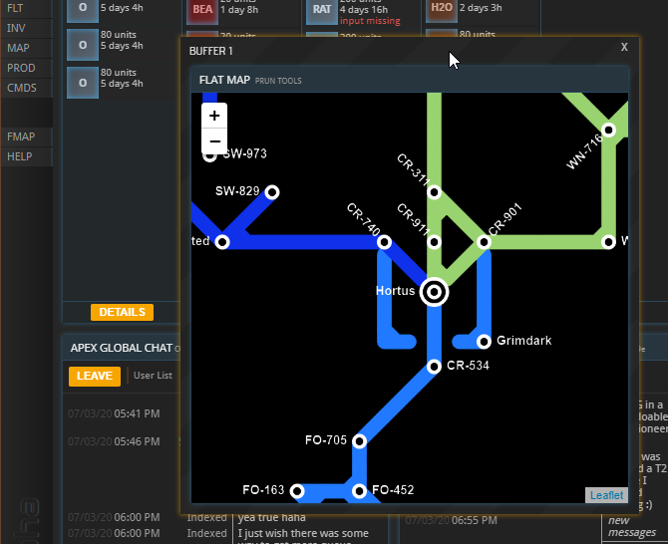
Task: Open the MAP sidebar item
Action: [26, 48]
